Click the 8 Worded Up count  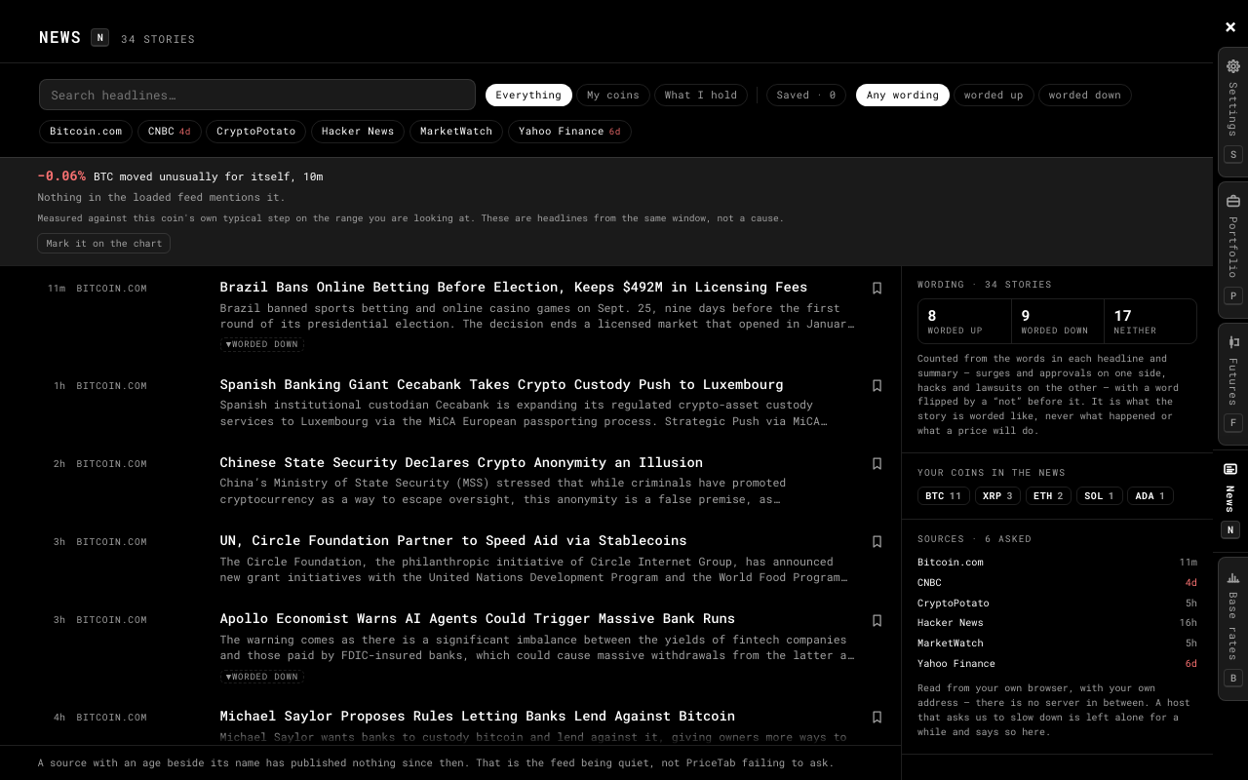tap(964, 321)
